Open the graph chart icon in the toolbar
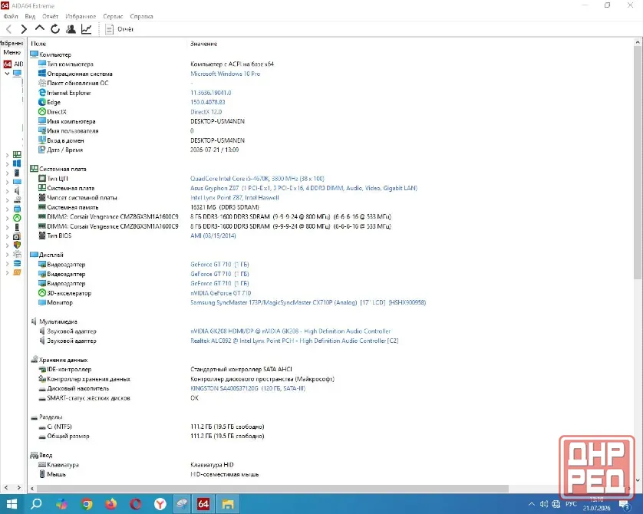 pyautogui.click(x=86, y=28)
